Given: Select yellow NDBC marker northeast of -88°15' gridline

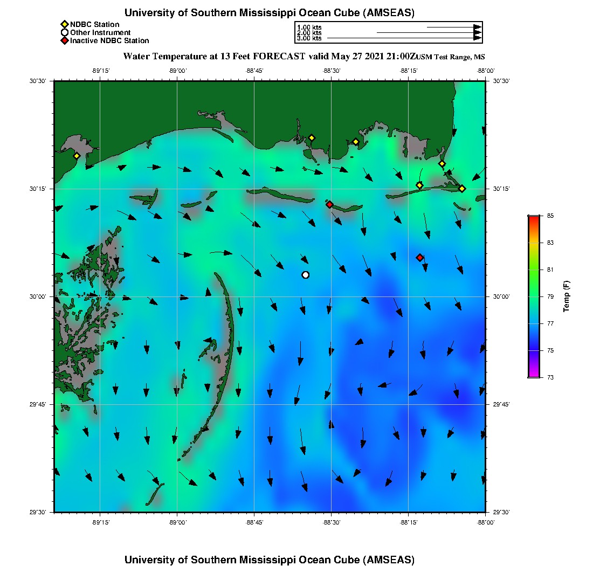Looking at the screenshot, I should (x=442, y=164).
